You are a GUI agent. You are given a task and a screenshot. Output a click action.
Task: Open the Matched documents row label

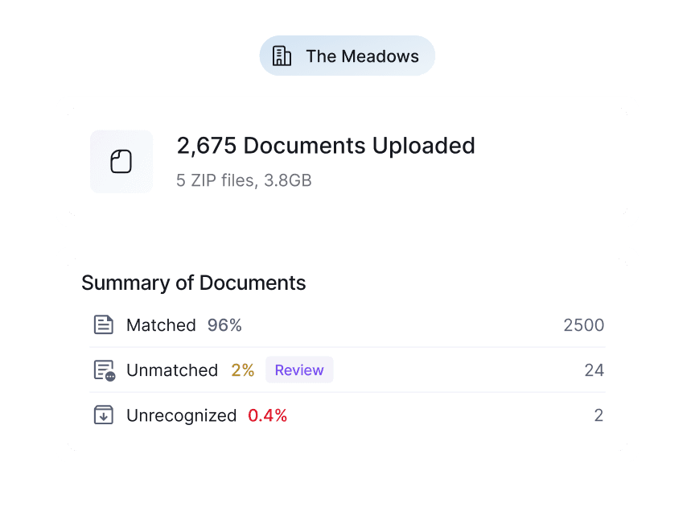161,325
